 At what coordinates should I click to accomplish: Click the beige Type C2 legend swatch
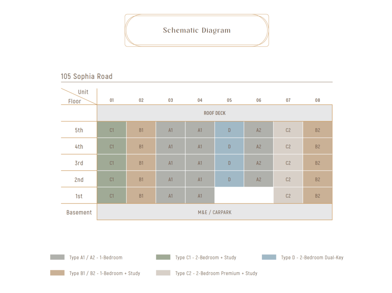pyautogui.click(x=163, y=273)
